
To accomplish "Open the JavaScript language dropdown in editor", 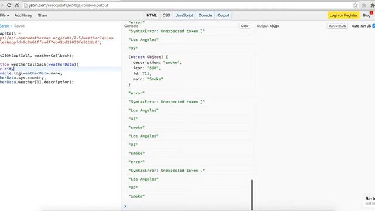I will (x=6, y=26).
